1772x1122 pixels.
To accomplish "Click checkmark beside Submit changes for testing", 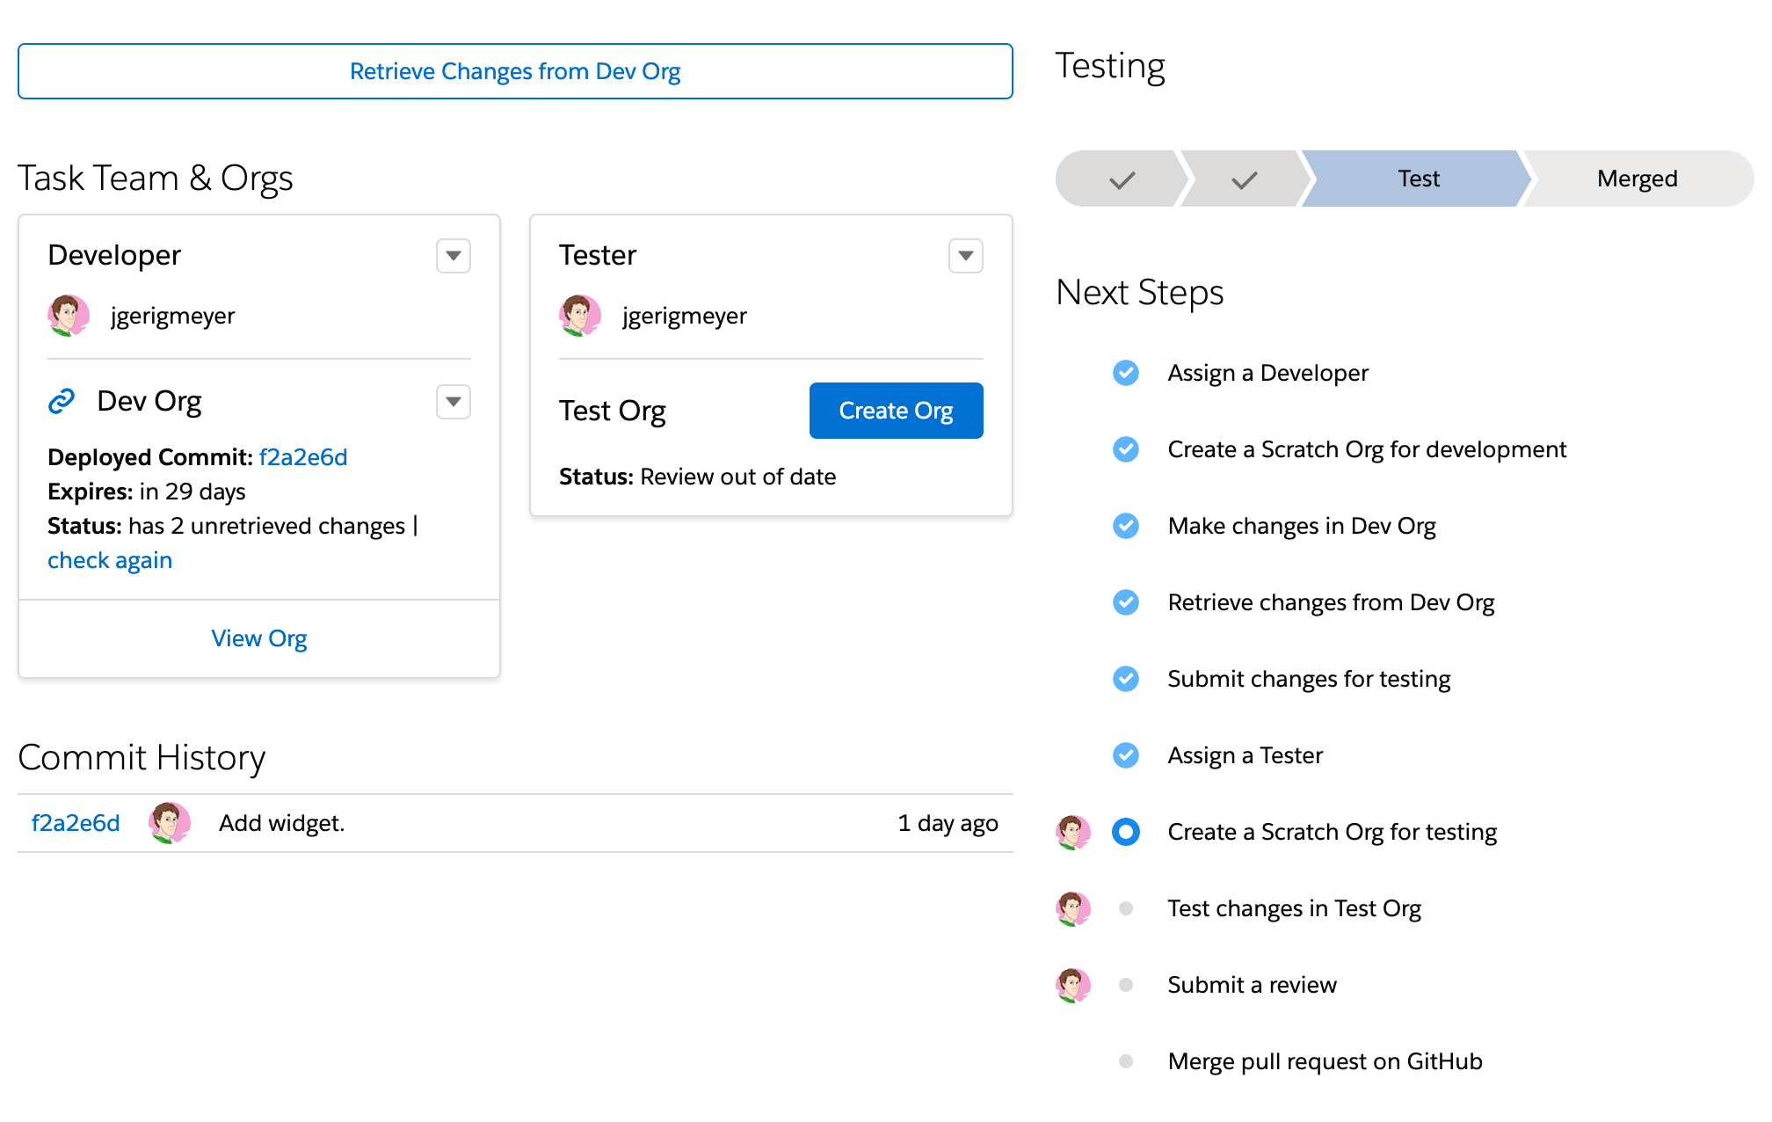I will pos(1126,679).
